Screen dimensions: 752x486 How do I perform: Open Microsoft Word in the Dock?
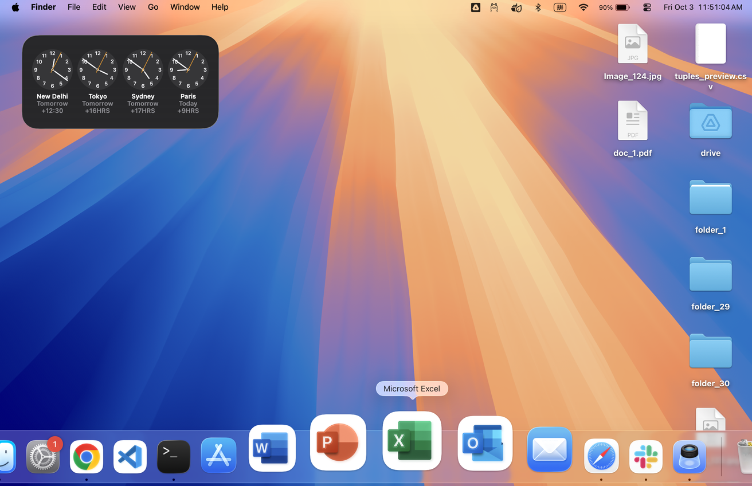[x=272, y=448]
